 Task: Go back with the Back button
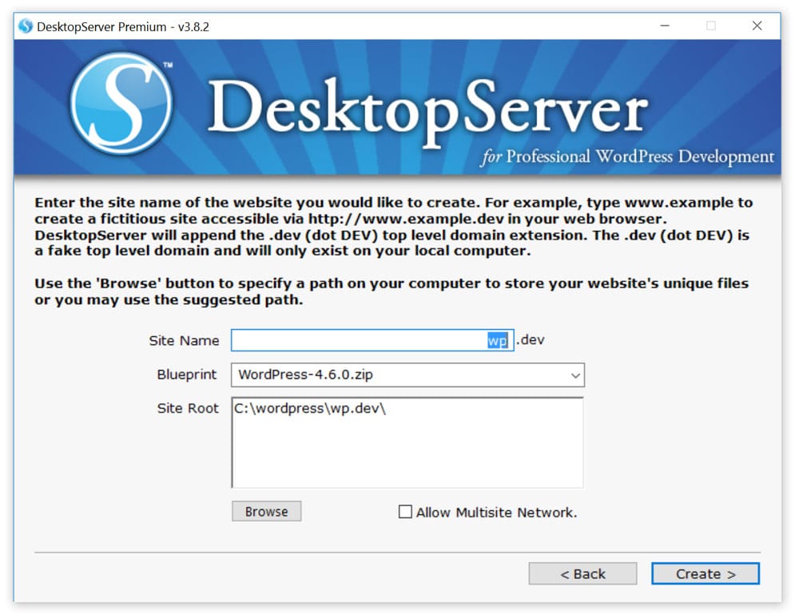[582, 573]
